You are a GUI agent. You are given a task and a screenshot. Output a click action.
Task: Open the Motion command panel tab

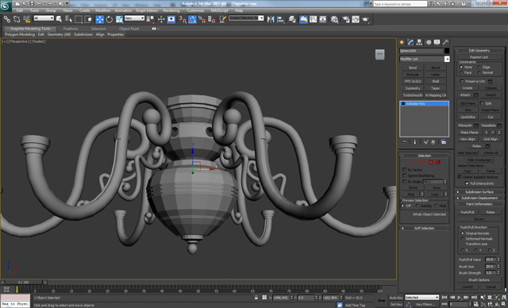click(429, 42)
